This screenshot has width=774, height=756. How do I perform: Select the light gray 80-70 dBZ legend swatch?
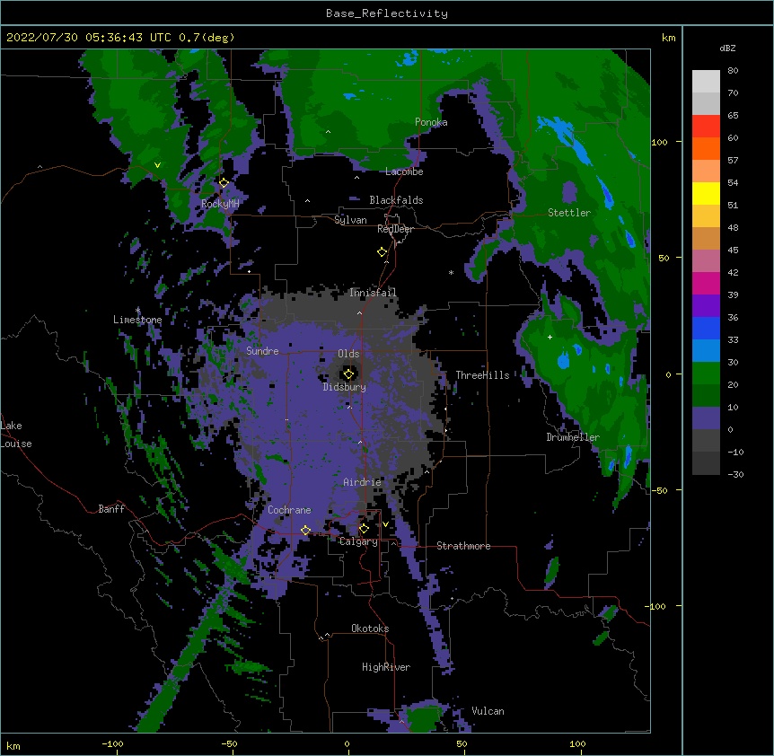click(706, 81)
